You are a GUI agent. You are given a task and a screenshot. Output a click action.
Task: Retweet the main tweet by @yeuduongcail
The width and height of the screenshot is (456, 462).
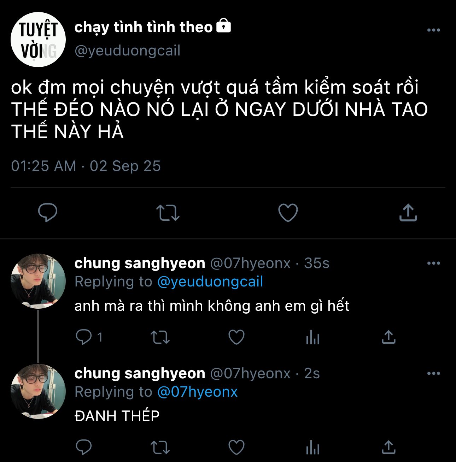(168, 213)
